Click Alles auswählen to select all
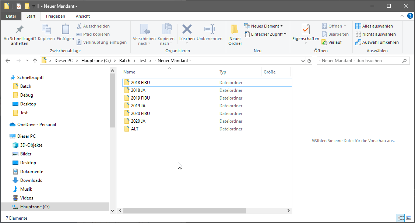 [374, 26]
